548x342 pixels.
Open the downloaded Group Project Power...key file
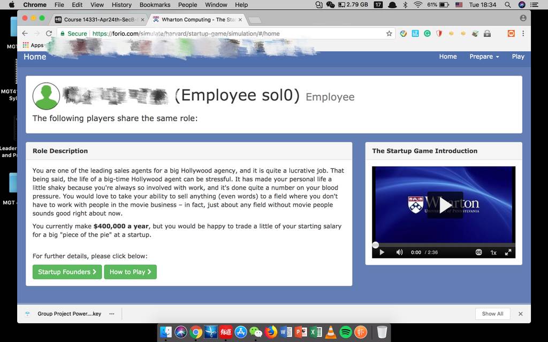pos(69,314)
